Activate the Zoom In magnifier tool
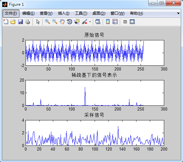Screen dimensions: 183x162 pyautogui.click(x=48, y=22)
